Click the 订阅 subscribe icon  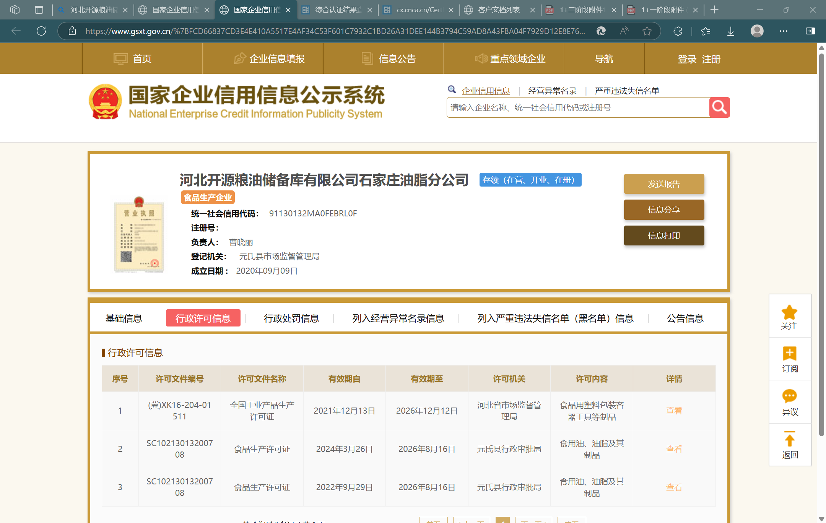(x=790, y=354)
